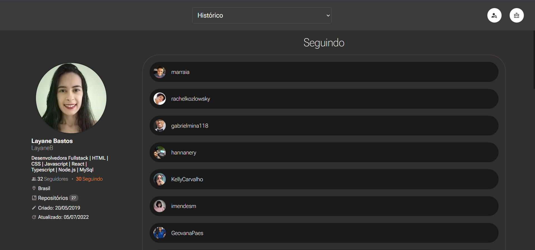Click the refresh icon next to Atualizado

point(34,217)
